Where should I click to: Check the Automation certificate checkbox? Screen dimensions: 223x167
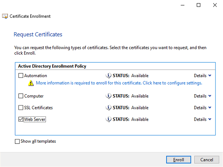(21, 75)
